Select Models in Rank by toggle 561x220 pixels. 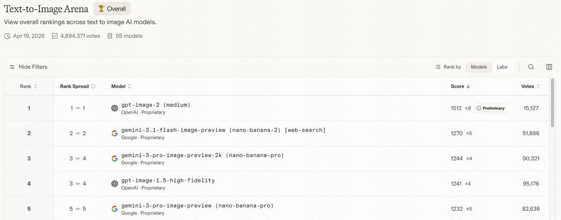tap(479, 67)
